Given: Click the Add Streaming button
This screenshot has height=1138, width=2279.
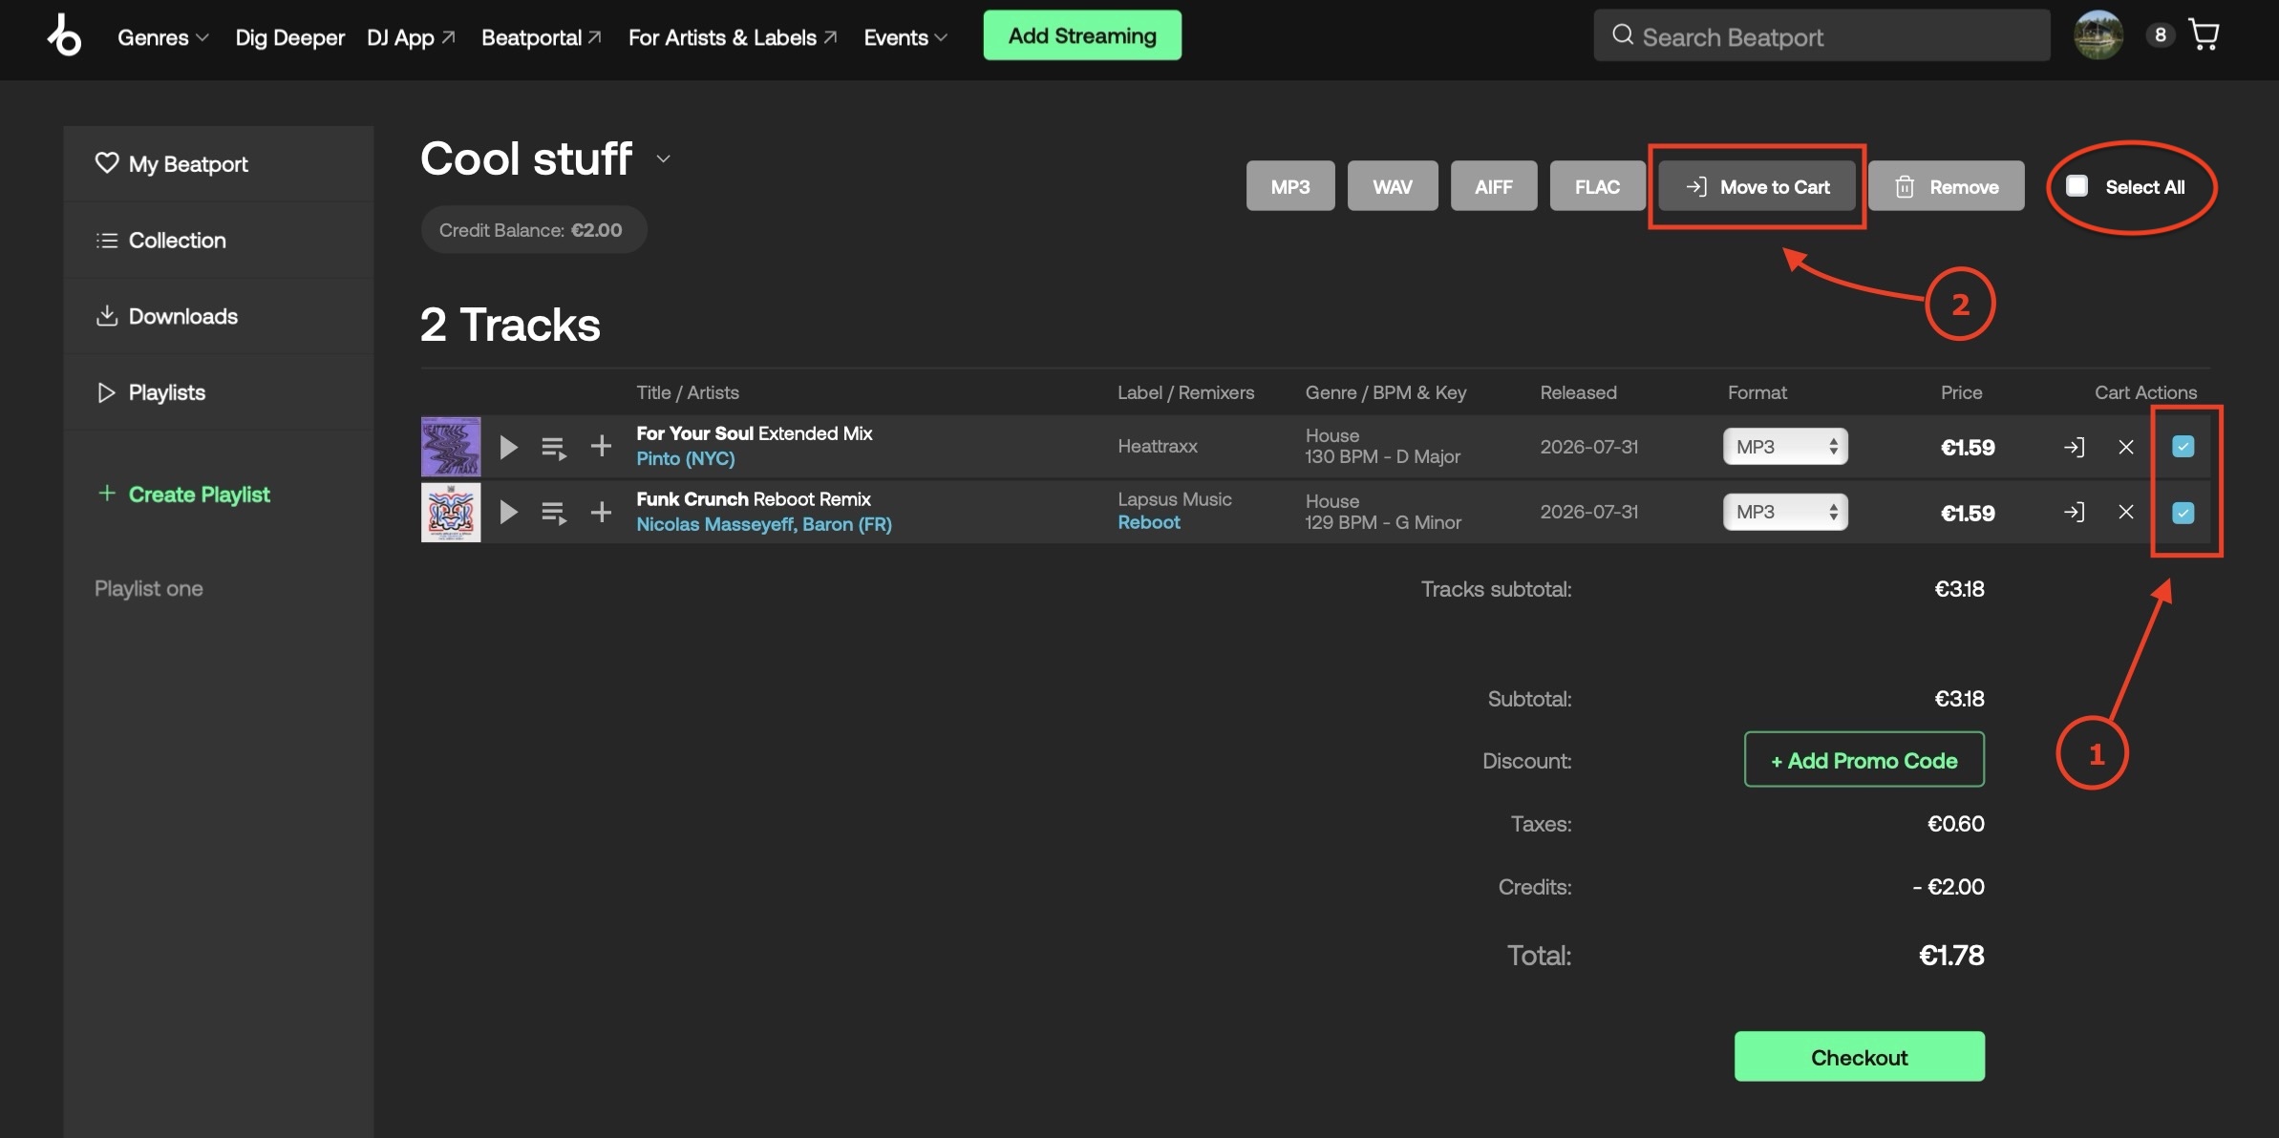Looking at the screenshot, I should pyautogui.click(x=1082, y=35).
